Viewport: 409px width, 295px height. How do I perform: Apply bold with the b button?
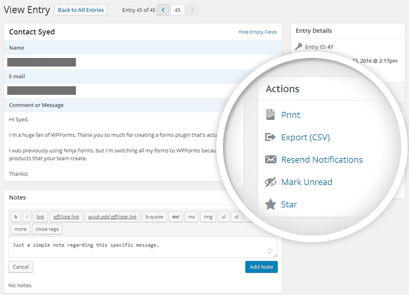click(x=16, y=217)
